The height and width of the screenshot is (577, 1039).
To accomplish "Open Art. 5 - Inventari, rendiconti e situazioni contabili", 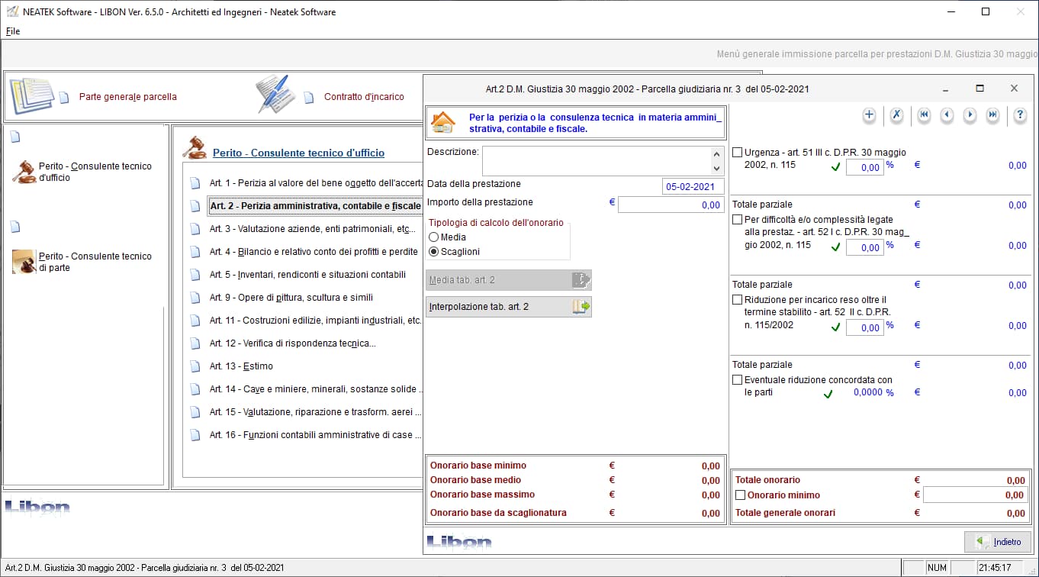I will (307, 275).
